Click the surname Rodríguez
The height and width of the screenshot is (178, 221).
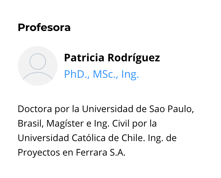point(134,58)
